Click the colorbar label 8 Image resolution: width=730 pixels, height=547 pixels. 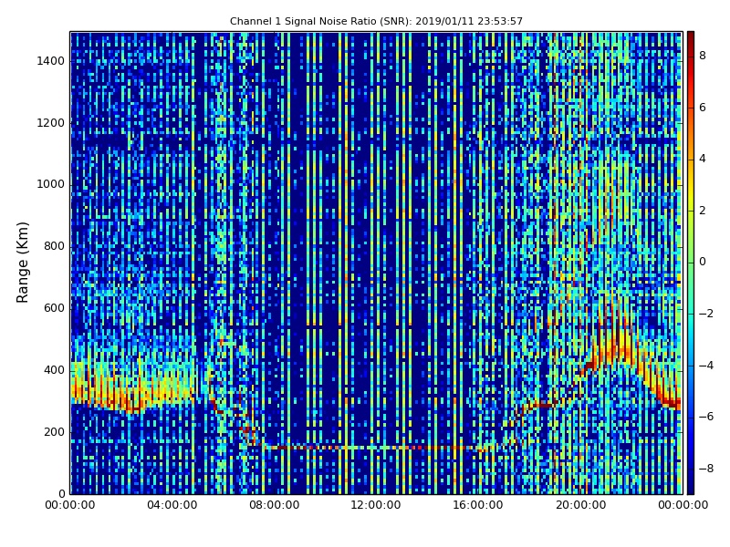703,56
